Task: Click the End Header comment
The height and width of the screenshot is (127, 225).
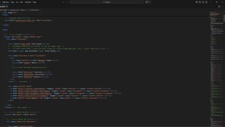Action: click(22, 107)
